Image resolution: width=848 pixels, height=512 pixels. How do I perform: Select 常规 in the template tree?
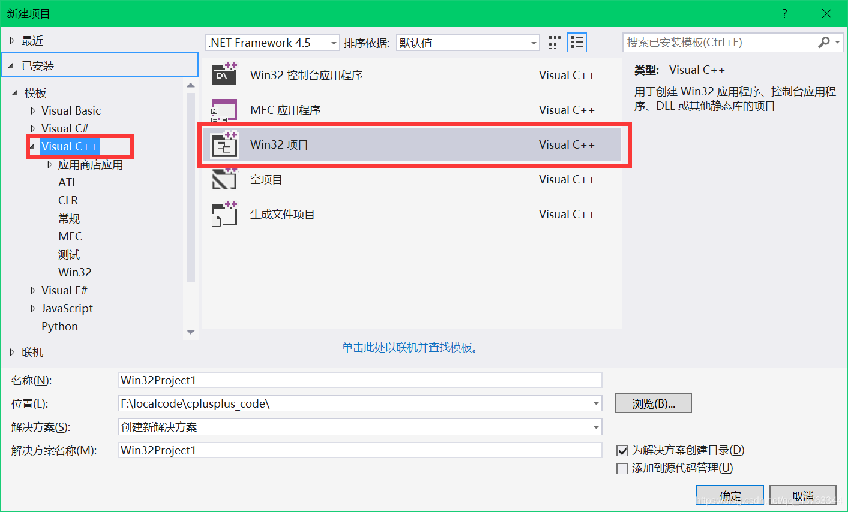point(69,218)
